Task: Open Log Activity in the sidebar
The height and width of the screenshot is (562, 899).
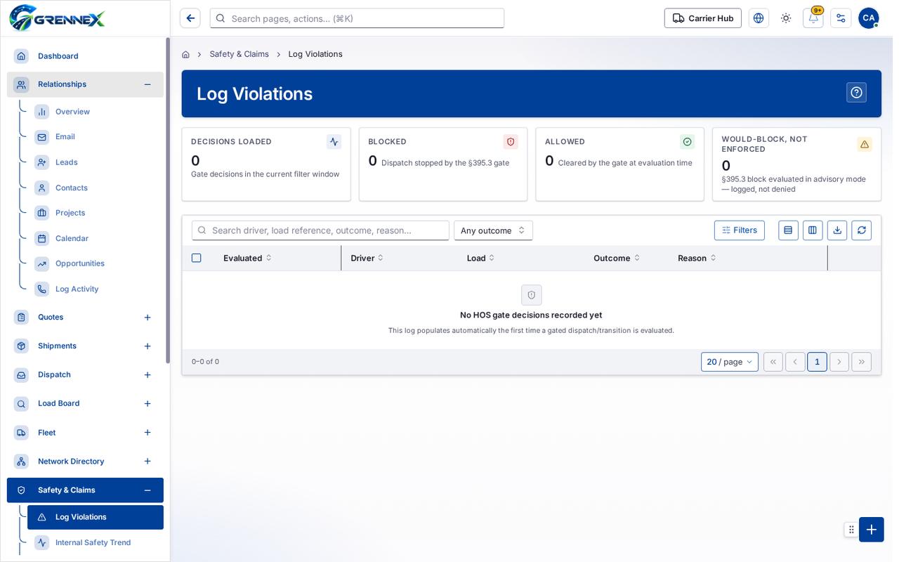Action: [96, 289]
